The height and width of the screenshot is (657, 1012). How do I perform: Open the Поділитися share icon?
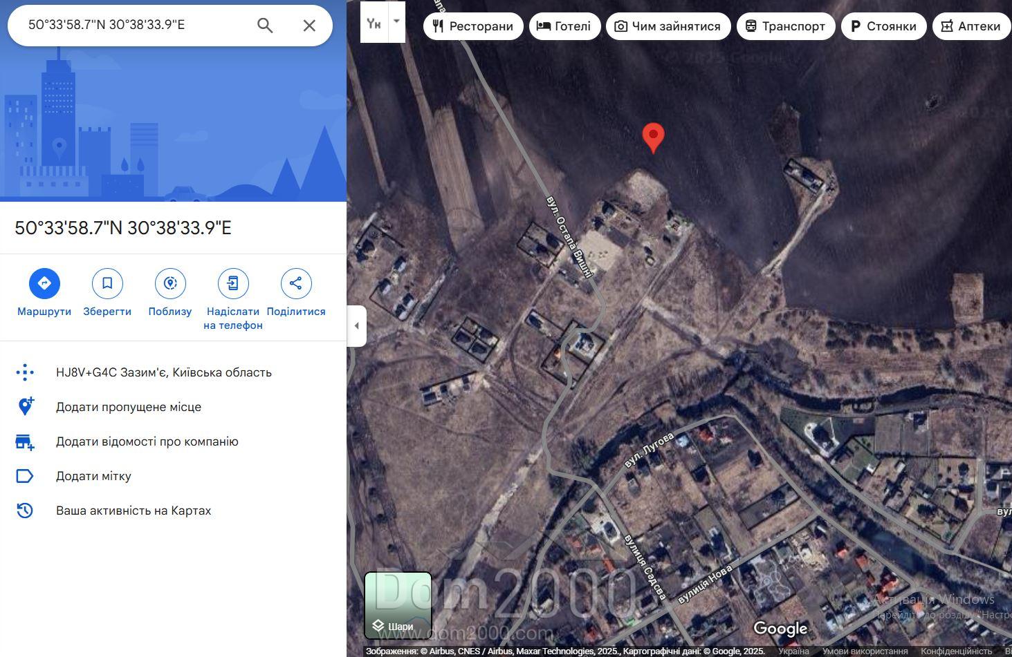coord(296,283)
